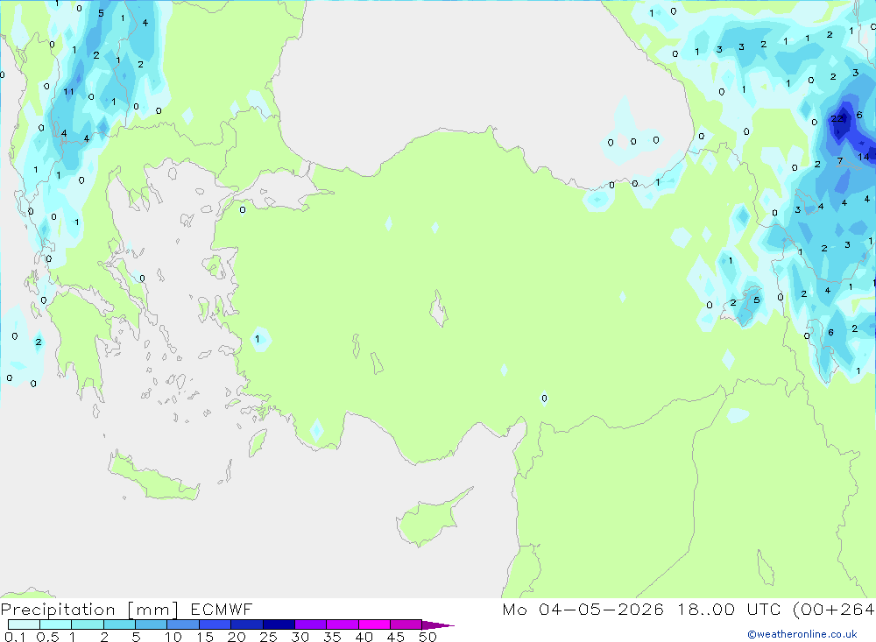Screen dimensions: 876x642
Task: Select the purple swatch between 30 and 35
Action: (311, 624)
